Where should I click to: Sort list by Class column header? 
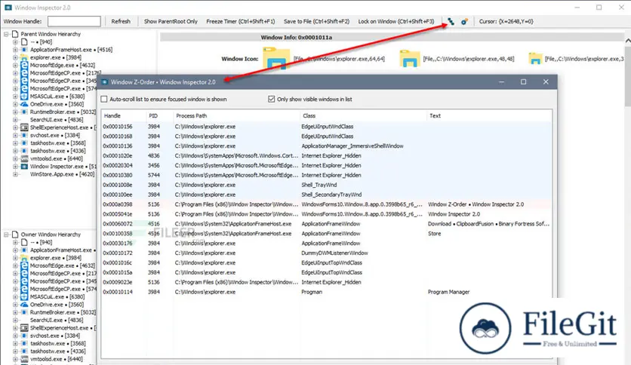click(363, 116)
